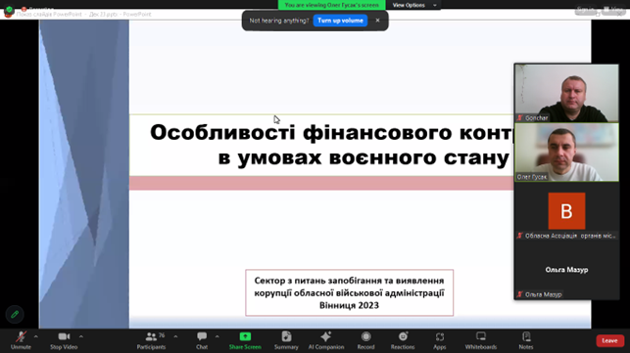
Task: Stop Video camera toggle
Action: pyautogui.click(x=64, y=340)
